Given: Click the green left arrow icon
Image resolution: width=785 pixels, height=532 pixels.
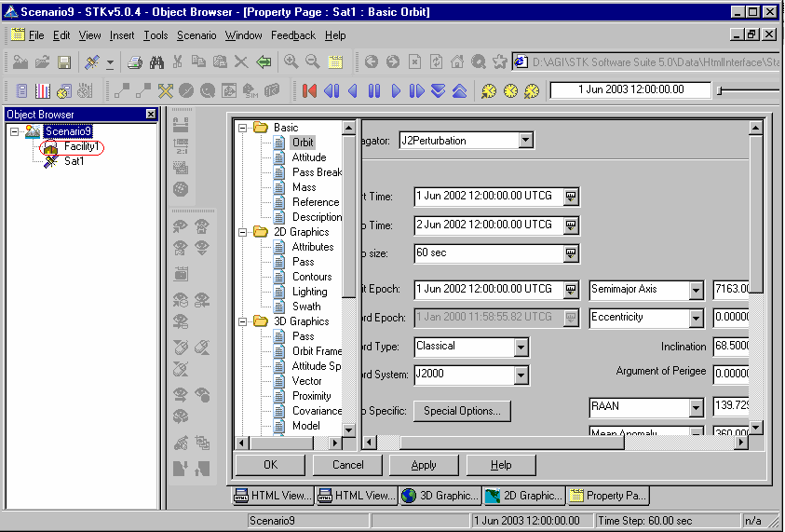Looking at the screenshot, I should pyautogui.click(x=264, y=62).
